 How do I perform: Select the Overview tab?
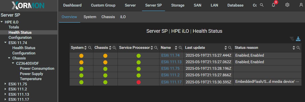[x=69, y=17]
